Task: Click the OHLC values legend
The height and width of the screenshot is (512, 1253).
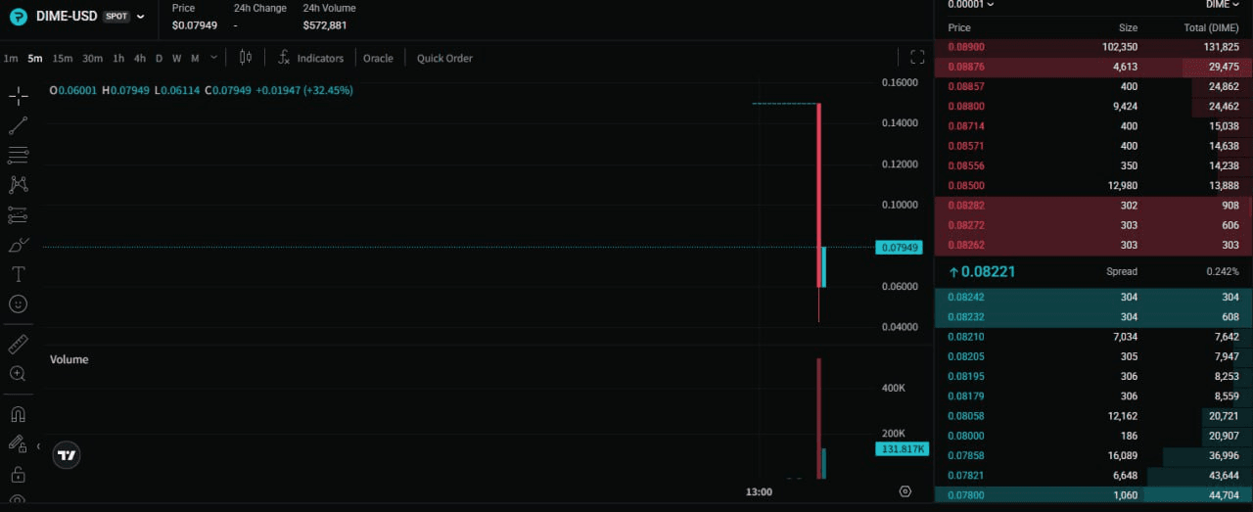Action: click(202, 90)
